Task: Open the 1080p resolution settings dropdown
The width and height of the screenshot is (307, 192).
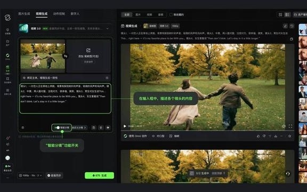Action: click(x=30, y=175)
